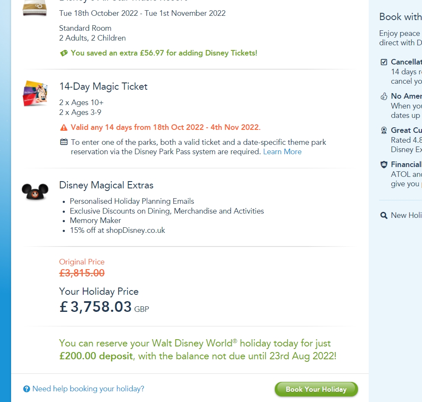Click the Disney resort hotel thumbnail

(35, 9)
